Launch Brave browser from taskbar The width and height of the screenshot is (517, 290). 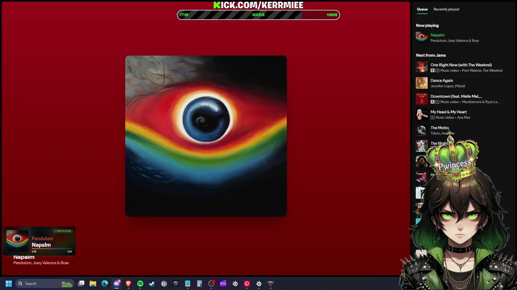128,284
